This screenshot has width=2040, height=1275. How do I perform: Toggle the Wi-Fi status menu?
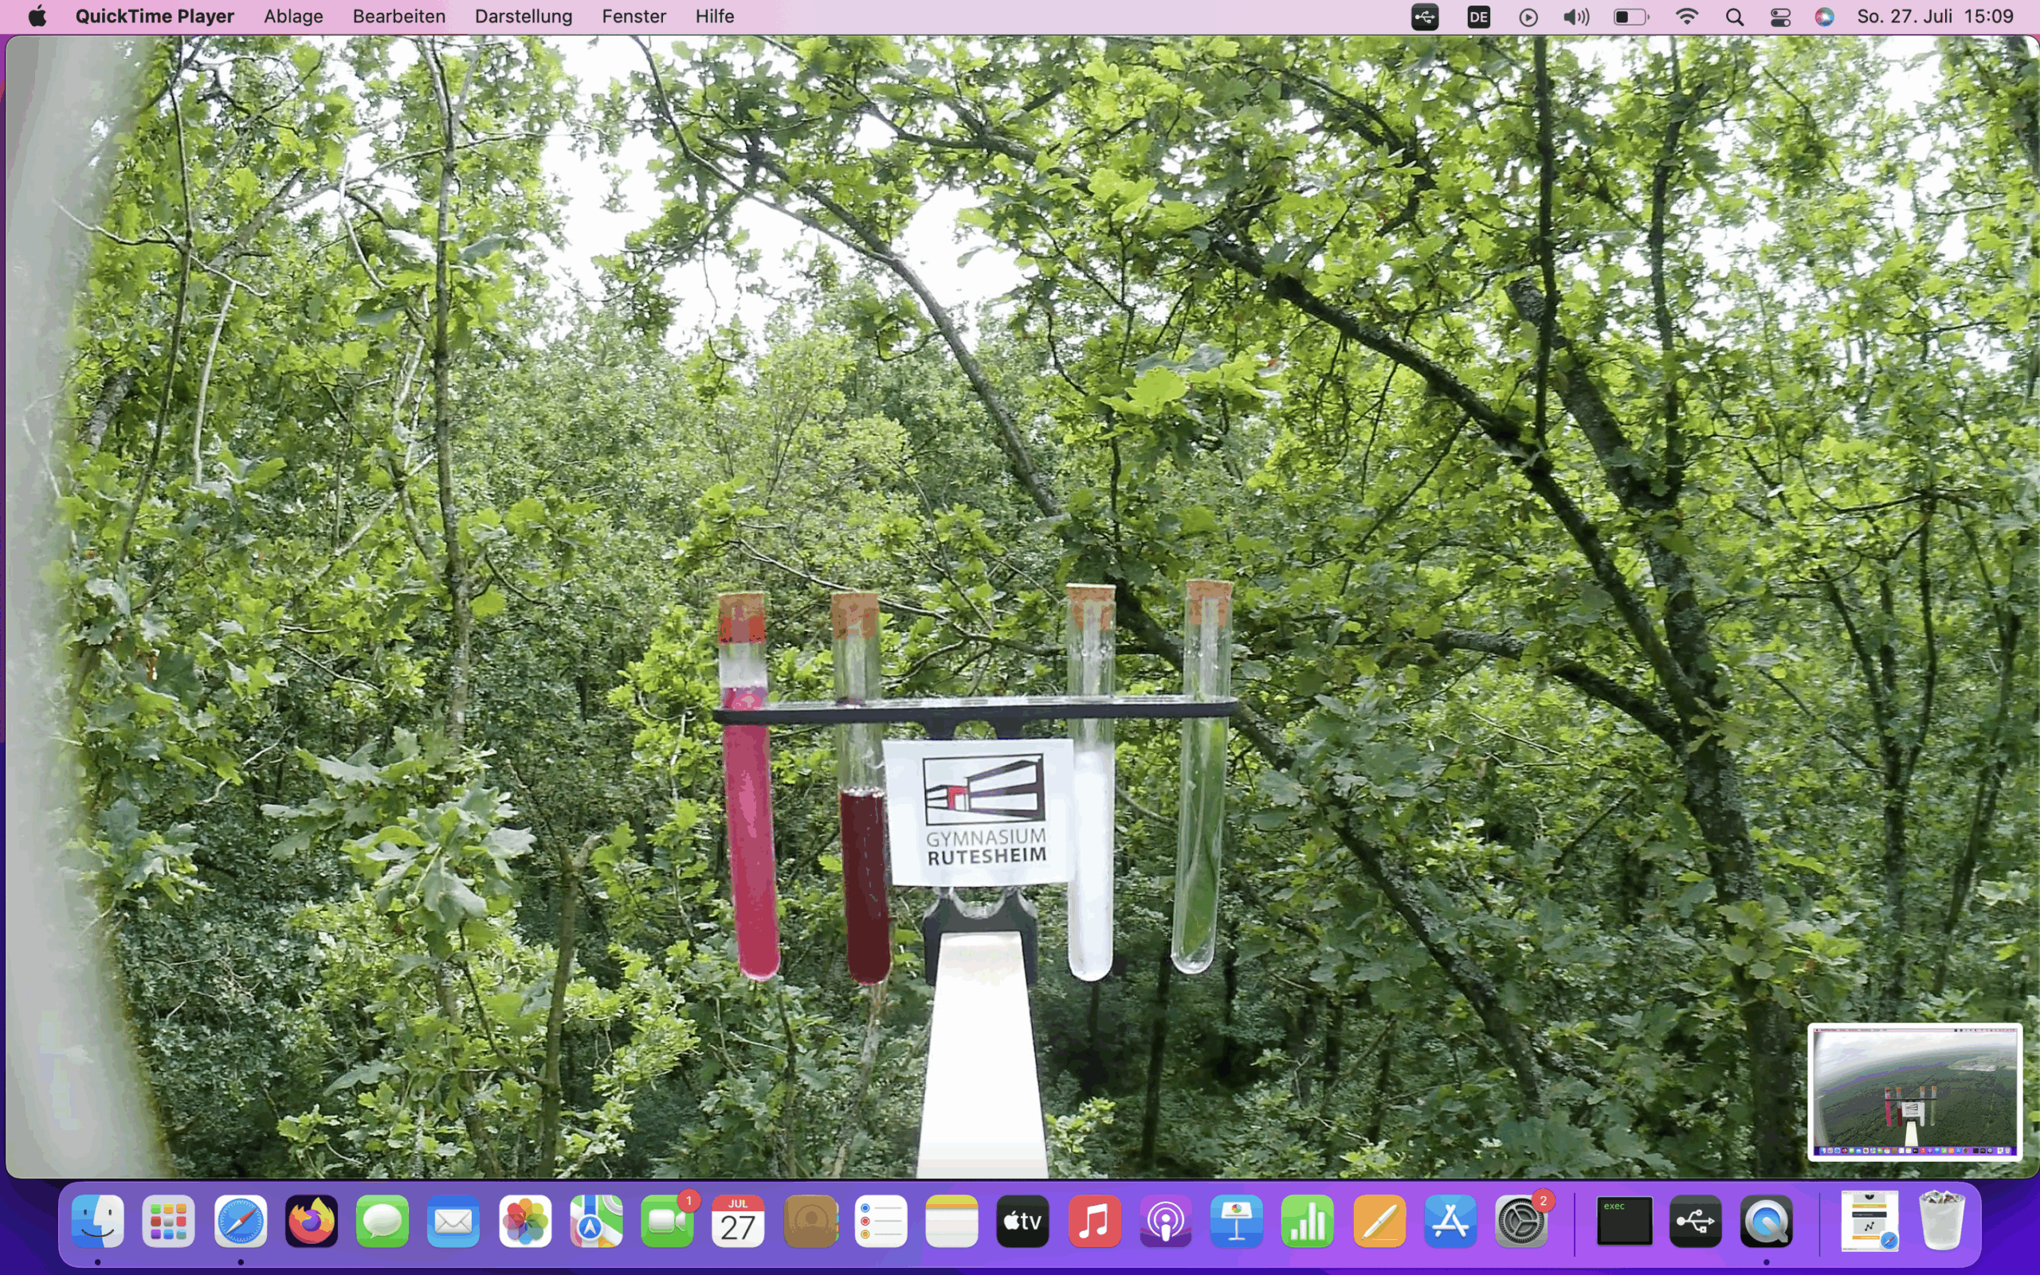1686,17
